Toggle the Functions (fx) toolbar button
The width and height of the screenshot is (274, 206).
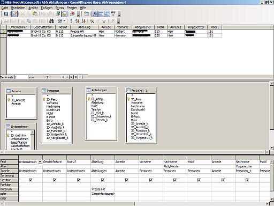click(x=95, y=14)
